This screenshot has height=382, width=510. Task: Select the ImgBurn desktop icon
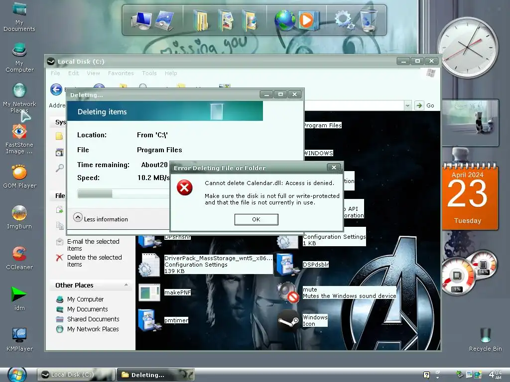pyautogui.click(x=19, y=218)
